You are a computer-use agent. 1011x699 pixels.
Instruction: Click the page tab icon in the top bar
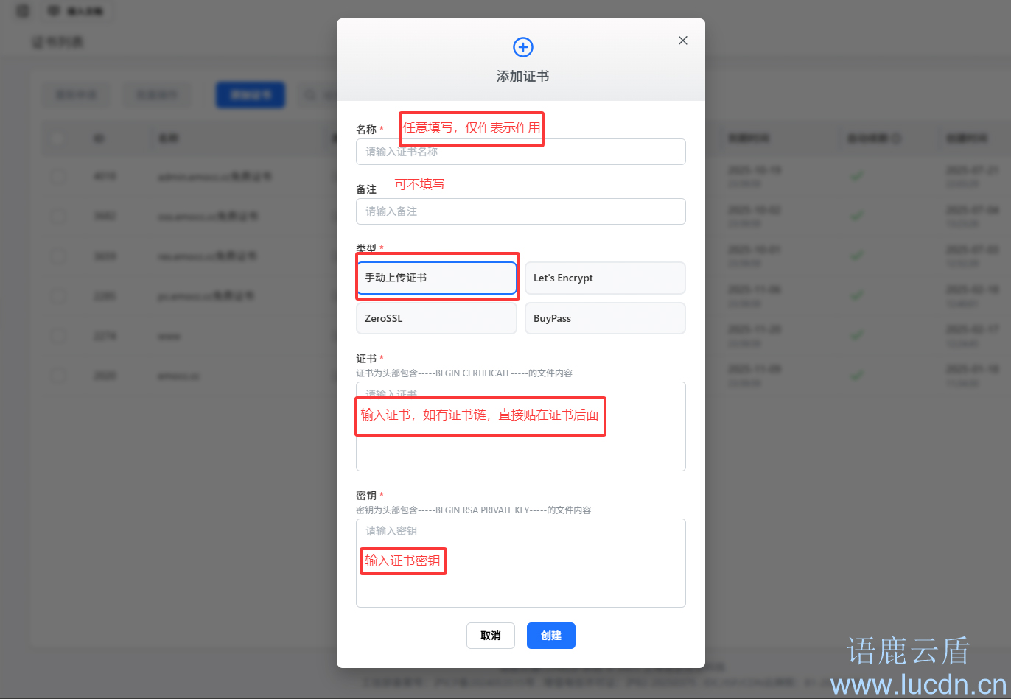pos(54,11)
